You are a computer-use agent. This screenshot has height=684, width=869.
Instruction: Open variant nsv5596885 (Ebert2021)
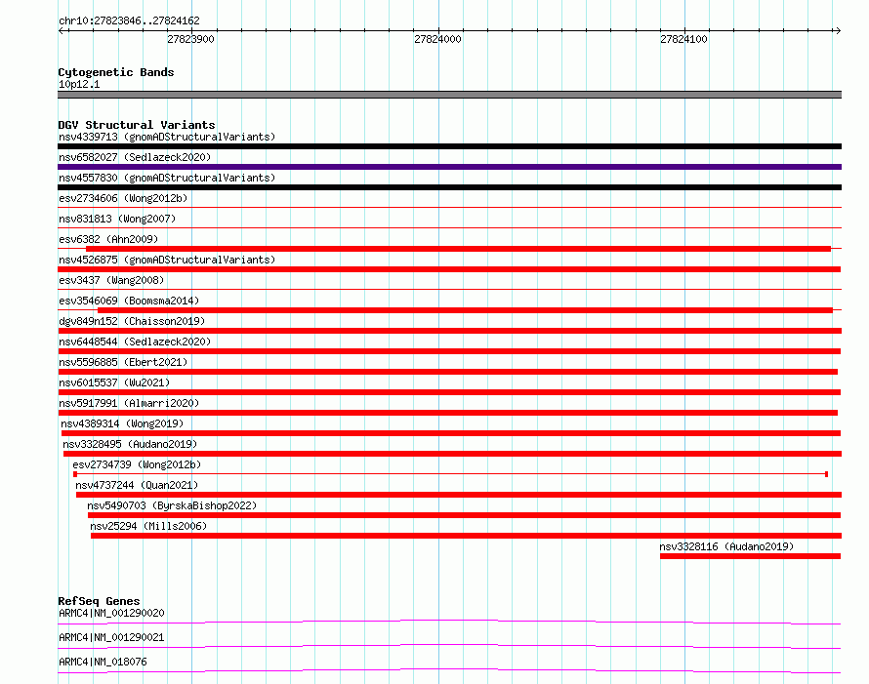(123, 362)
